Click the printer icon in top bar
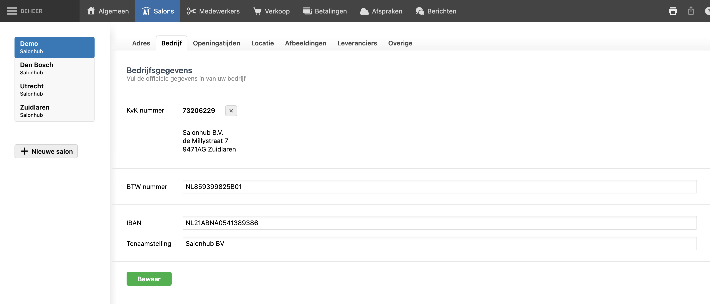The image size is (710, 304). (x=673, y=11)
